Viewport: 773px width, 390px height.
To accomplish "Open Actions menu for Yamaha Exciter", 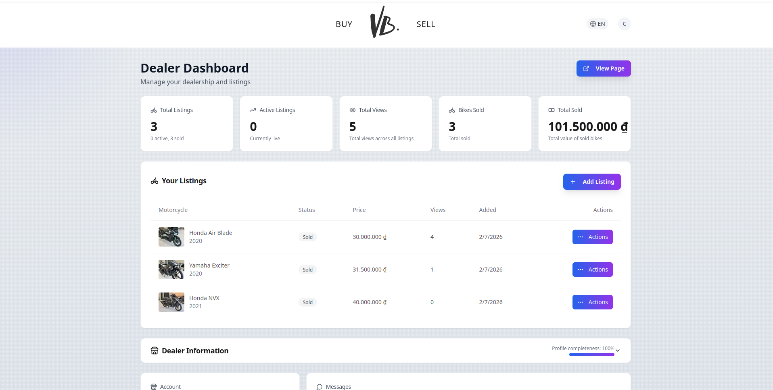I will (592, 270).
